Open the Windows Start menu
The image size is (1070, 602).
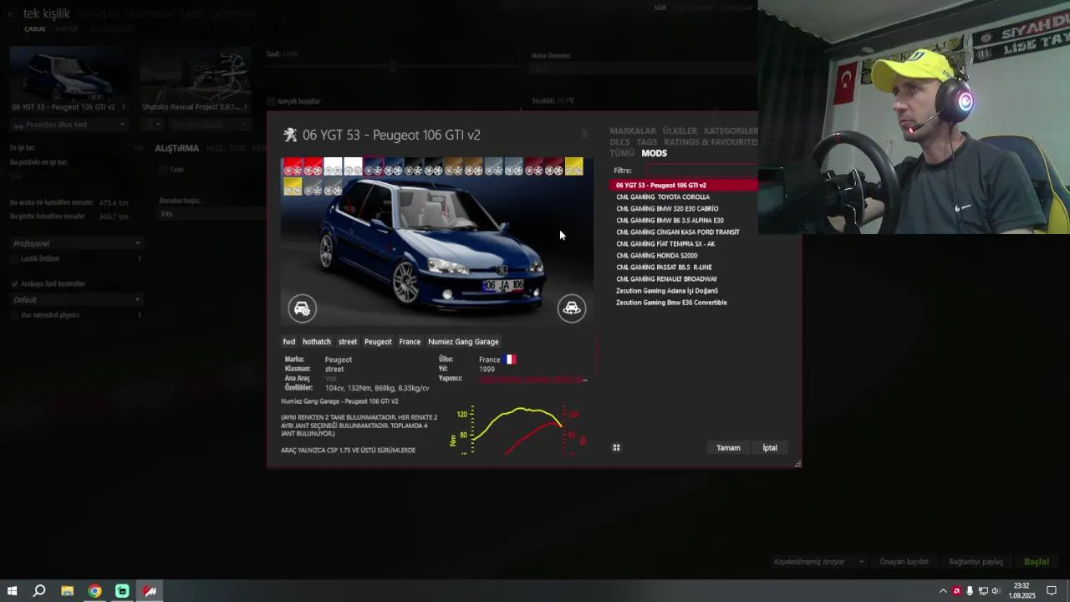click(12, 591)
